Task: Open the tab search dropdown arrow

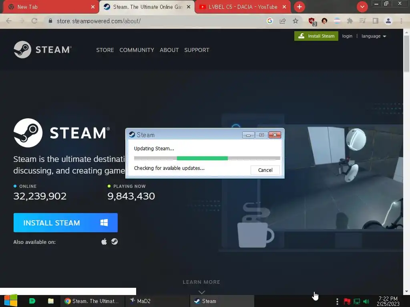Action: coord(362,7)
